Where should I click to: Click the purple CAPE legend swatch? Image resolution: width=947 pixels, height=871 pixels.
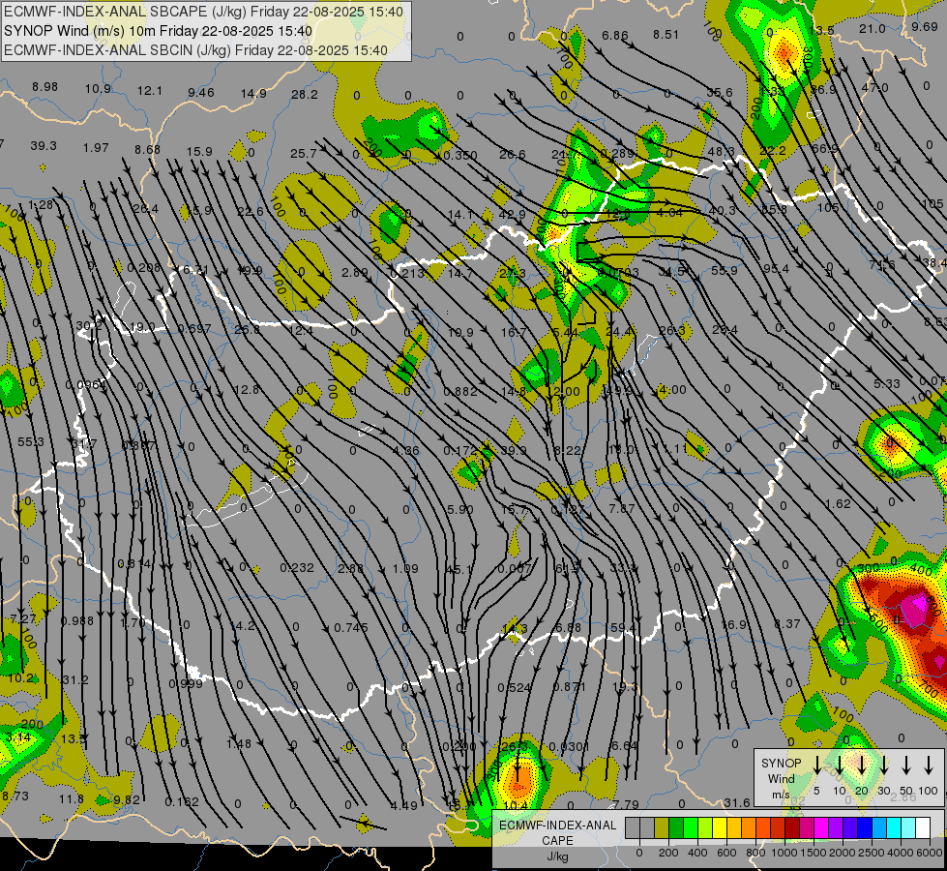[835, 827]
